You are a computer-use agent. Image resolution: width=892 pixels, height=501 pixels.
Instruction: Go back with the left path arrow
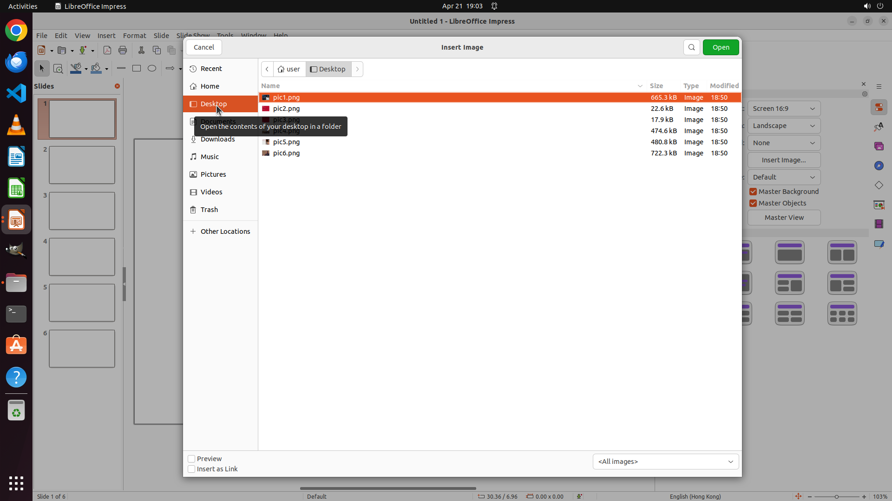click(267, 69)
